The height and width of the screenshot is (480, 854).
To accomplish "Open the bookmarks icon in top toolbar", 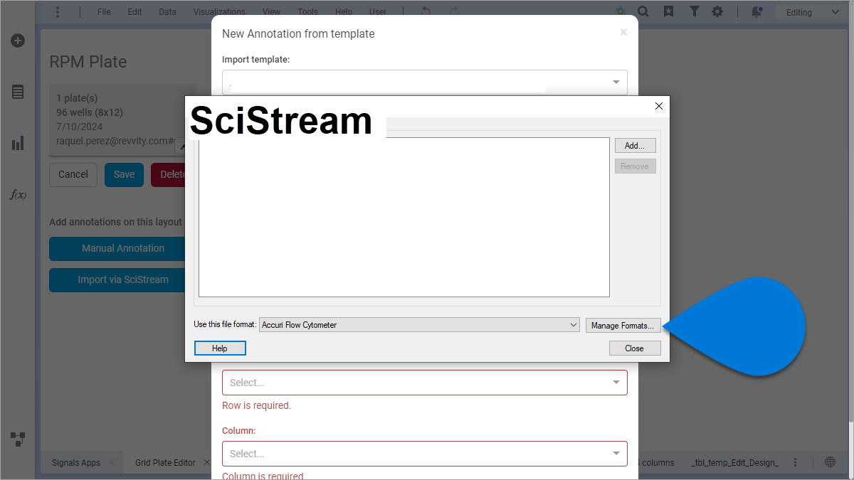I will tap(668, 12).
